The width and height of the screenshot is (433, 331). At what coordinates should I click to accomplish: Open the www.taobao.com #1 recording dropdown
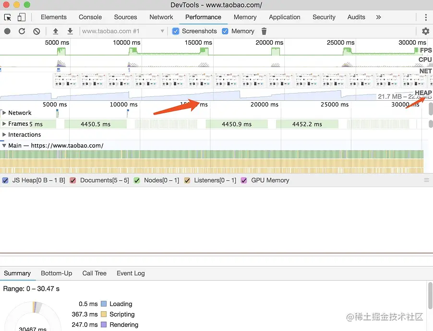(123, 31)
